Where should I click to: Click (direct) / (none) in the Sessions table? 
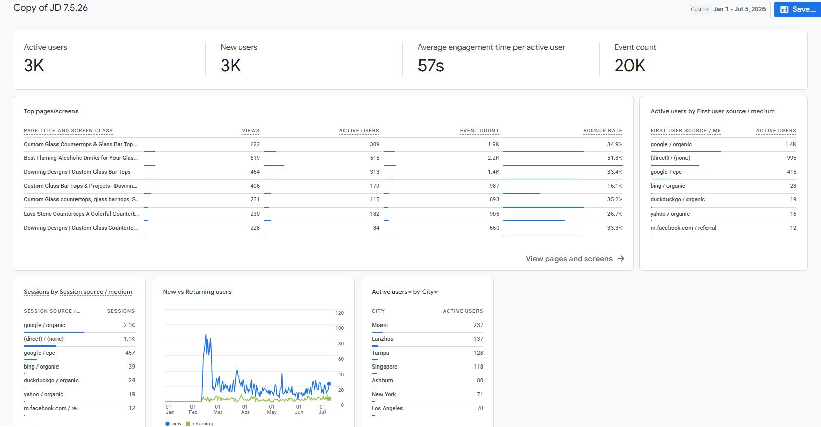44,339
